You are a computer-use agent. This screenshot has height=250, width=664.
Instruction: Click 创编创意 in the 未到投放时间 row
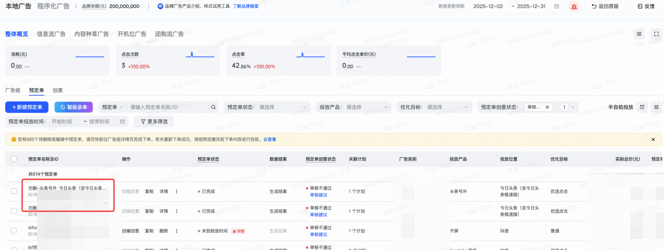pyautogui.click(x=131, y=231)
